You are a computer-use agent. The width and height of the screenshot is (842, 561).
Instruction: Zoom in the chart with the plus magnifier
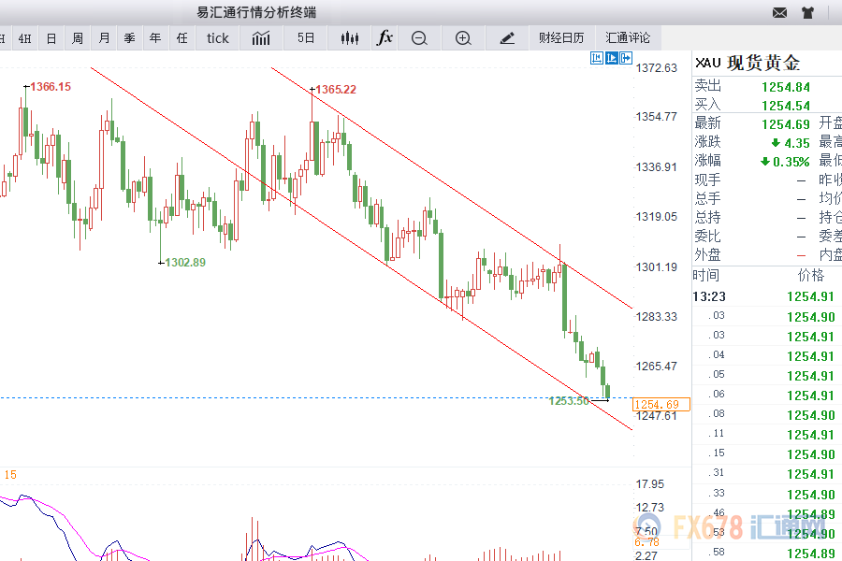coord(463,38)
